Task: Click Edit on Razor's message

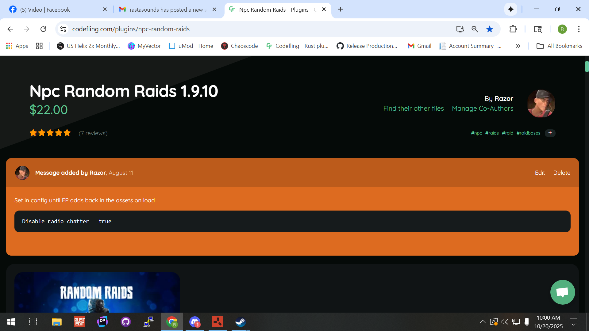Action: click(x=540, y=173)
